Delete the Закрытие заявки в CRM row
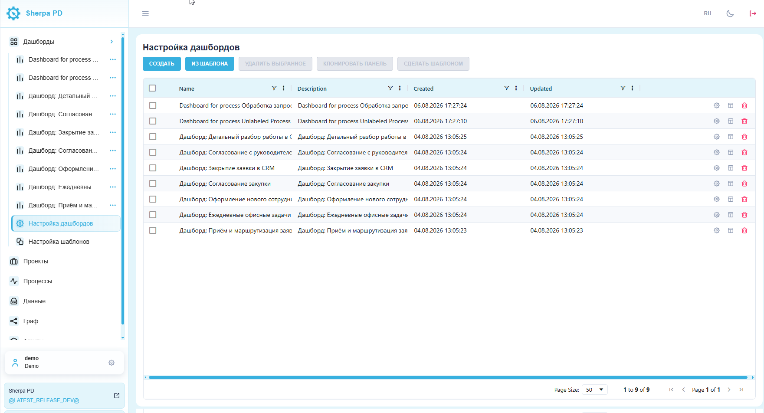Viewport: 764px width, 413px height. tap(744, 168)
